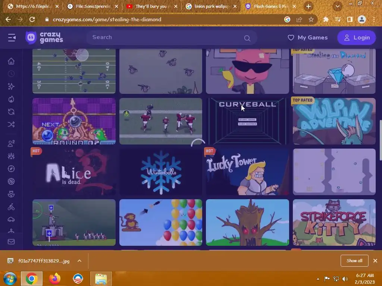This screenshot has height=286, width=382.
Task: Reload the page
Action: click(x=32, y=19)
